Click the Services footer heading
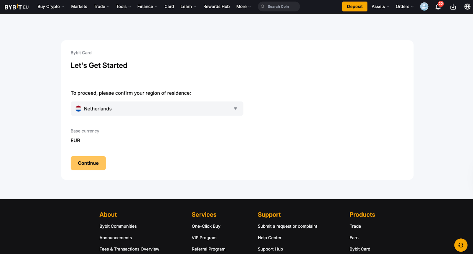 click(x=204, y=215)
